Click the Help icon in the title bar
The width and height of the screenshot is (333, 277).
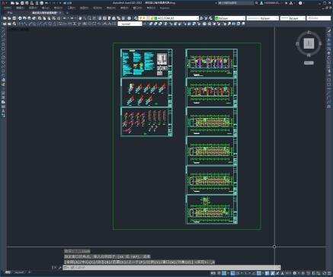300,3
